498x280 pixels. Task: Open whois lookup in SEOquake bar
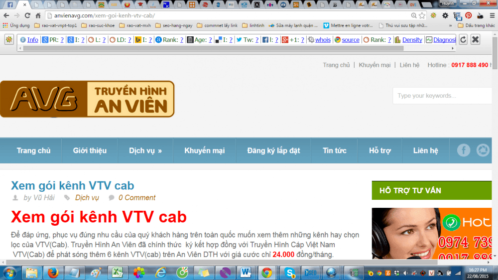[323, 40]
